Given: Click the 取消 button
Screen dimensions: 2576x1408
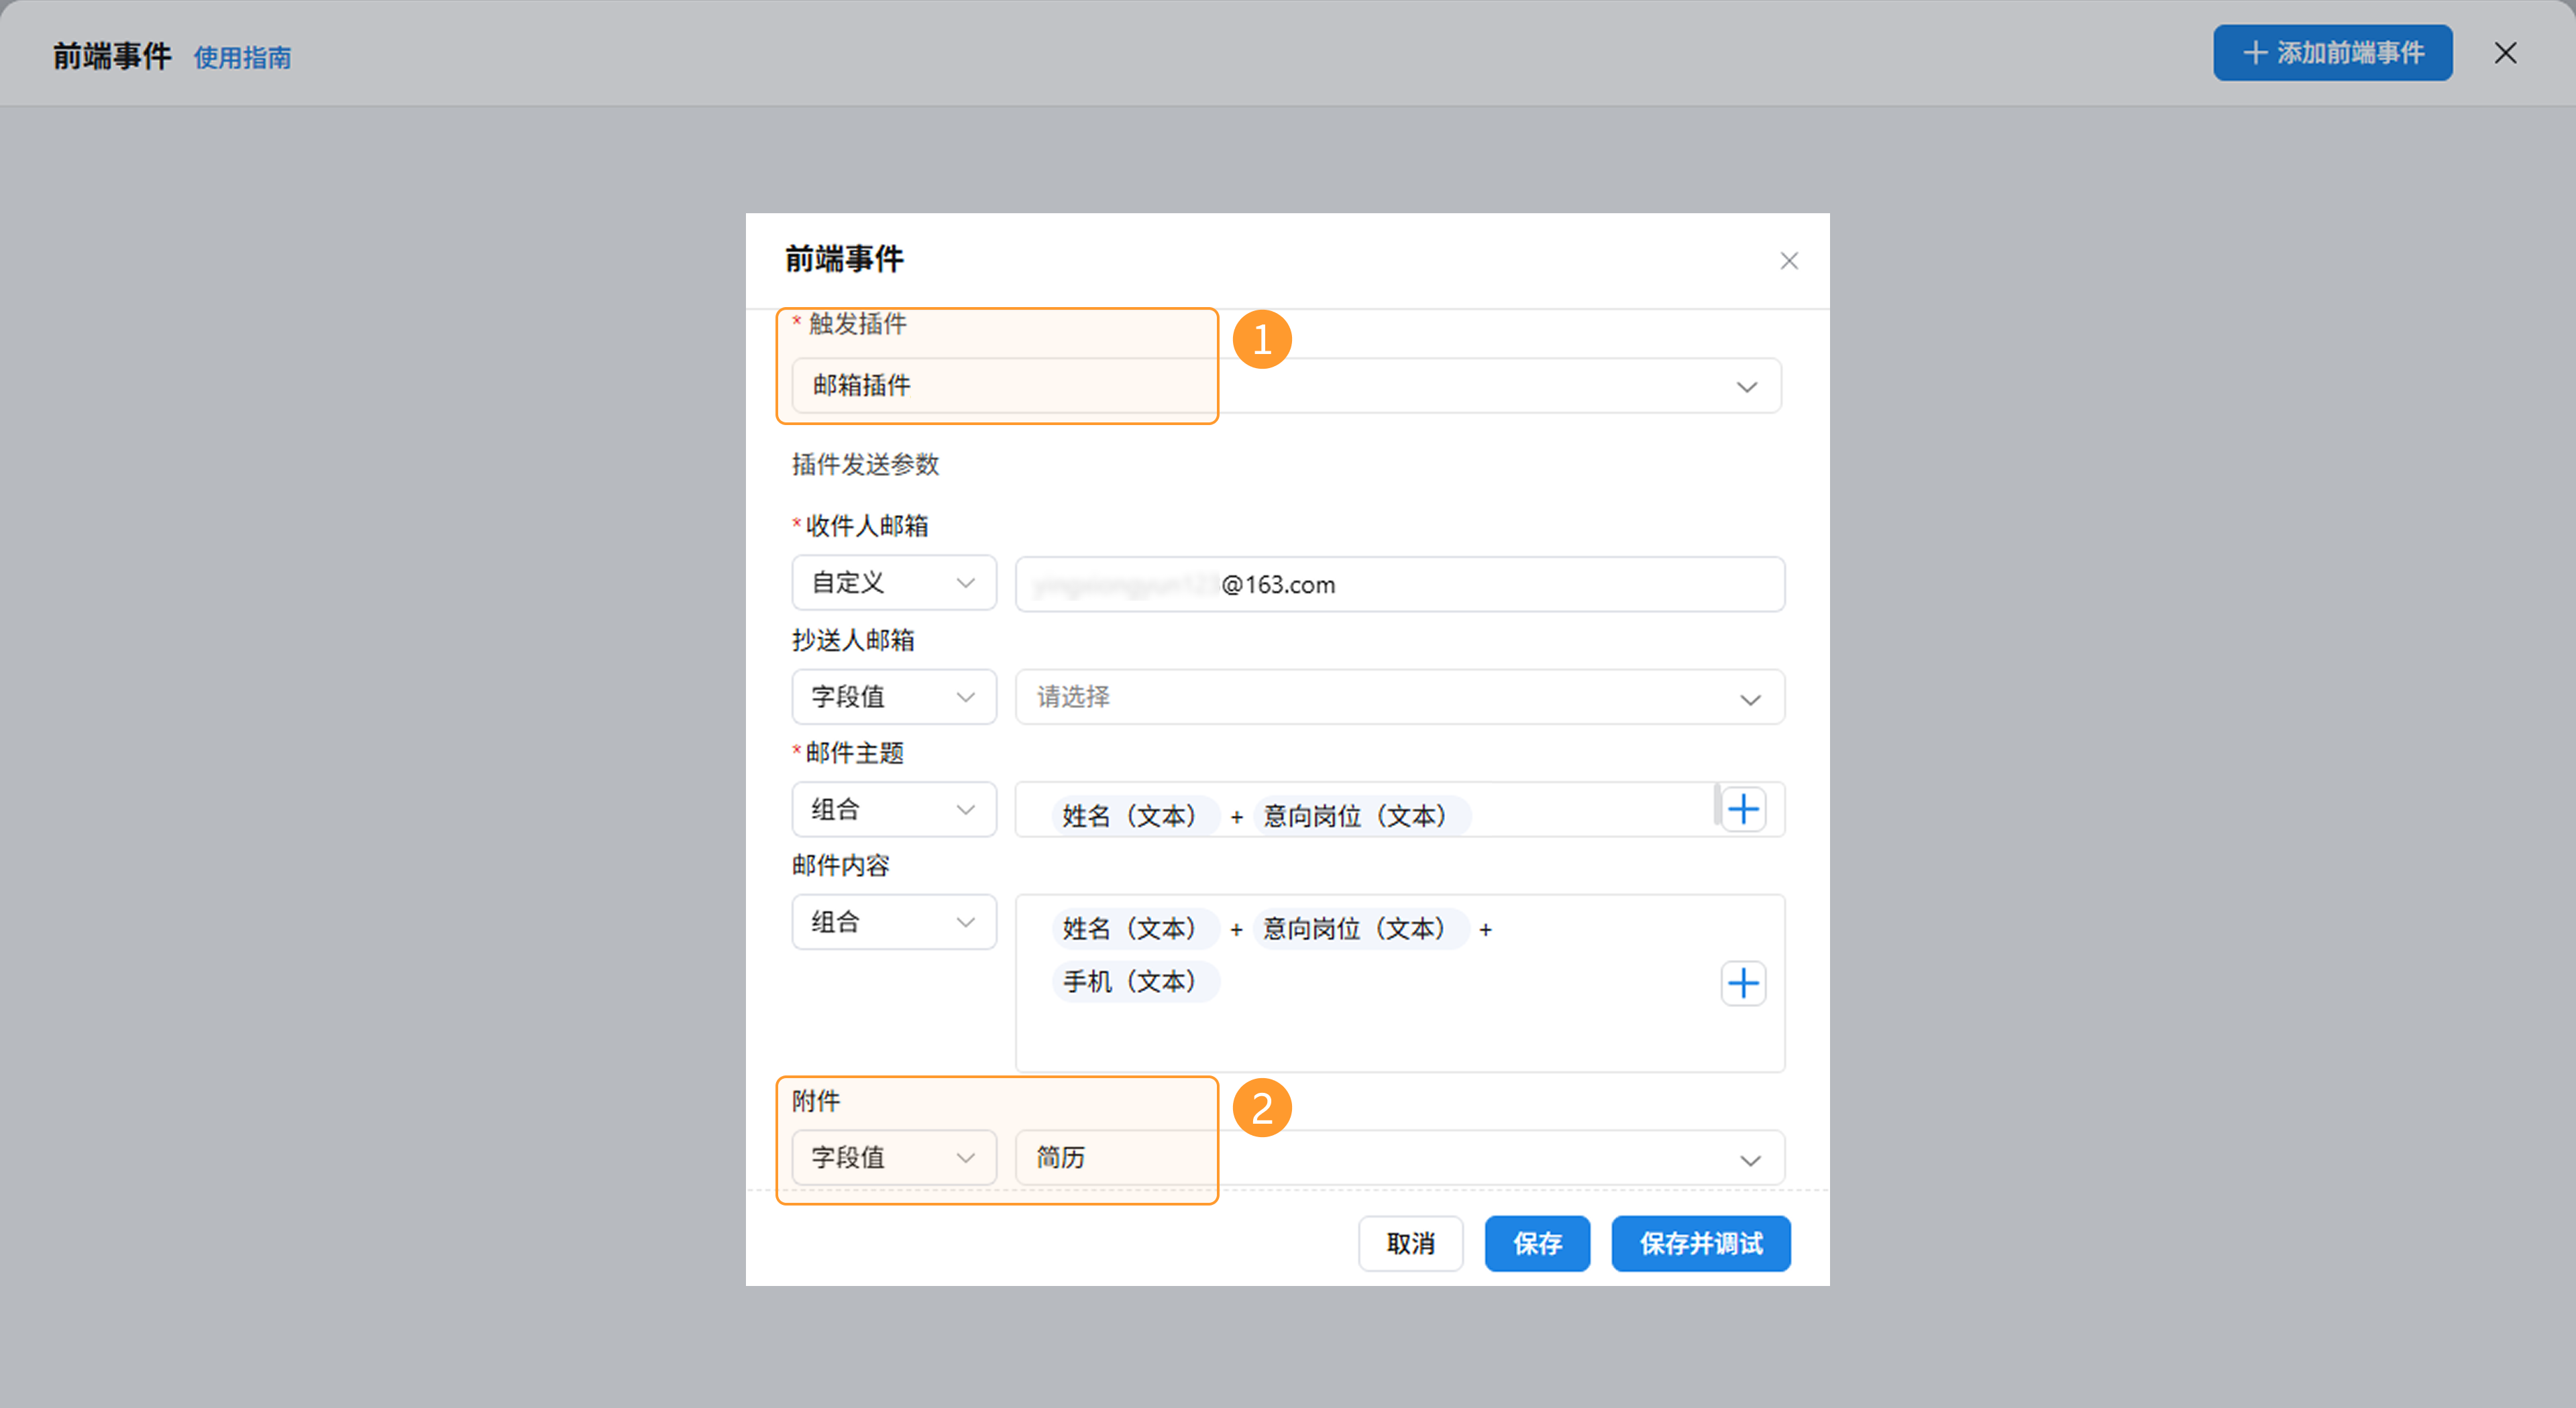Looking at the screenshot, I should pos(1410,1243).
